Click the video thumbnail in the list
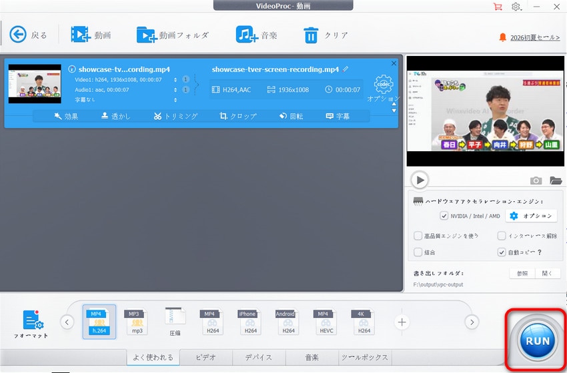 [35, 84]
